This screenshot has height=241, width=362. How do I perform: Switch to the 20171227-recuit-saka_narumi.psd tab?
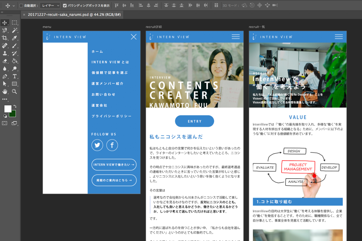(74, 15)
